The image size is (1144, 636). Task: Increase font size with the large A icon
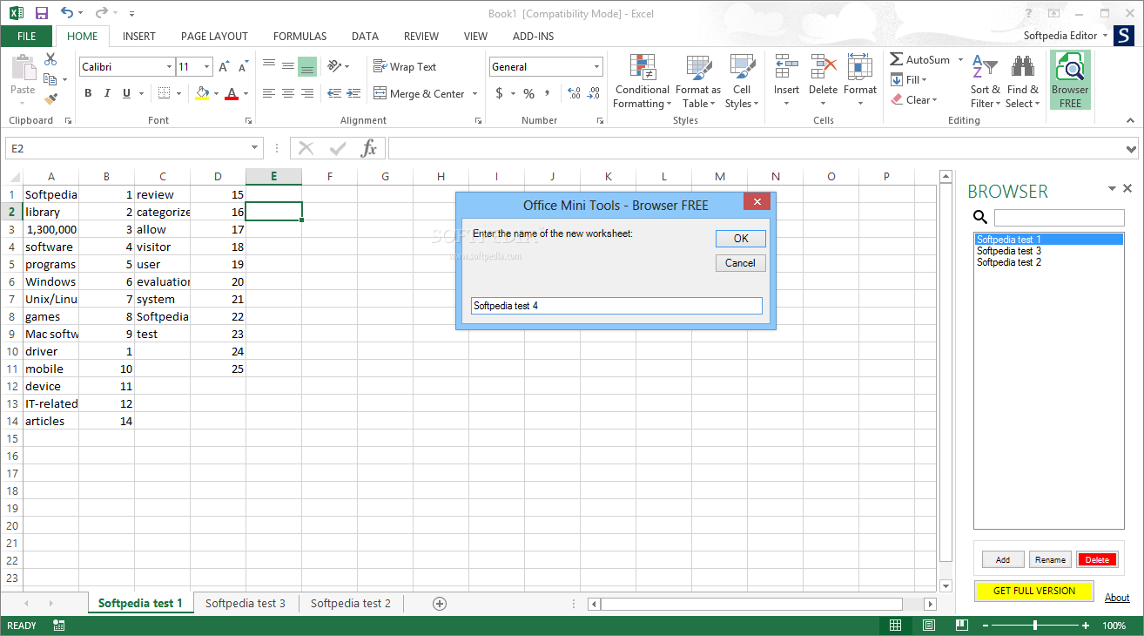[224, 67]
